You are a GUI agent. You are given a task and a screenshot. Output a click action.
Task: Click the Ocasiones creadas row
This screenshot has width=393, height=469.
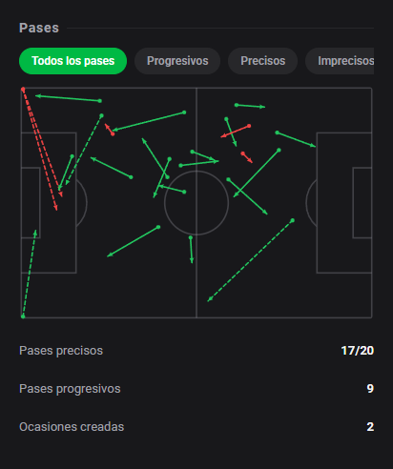point(196,427)
